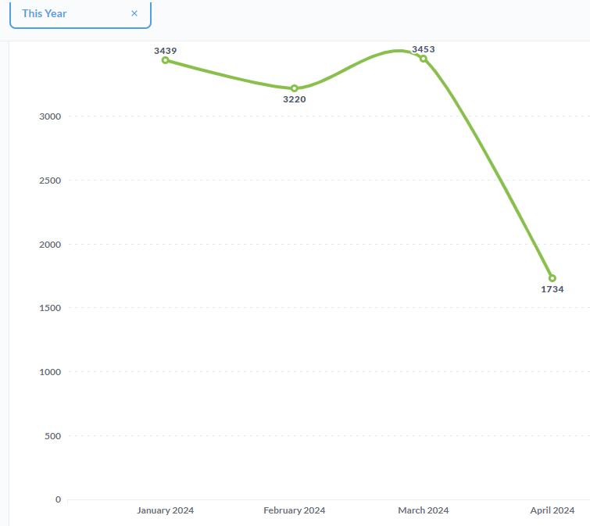Select the 500 y-axis tick label
This screenshot has width=590, height=526.
pyautogui.click(x=52, y=436)
